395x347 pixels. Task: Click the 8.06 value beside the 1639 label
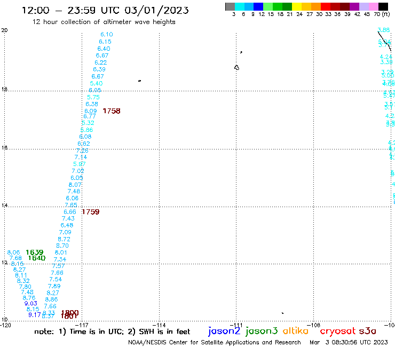[x=13, y=253]
